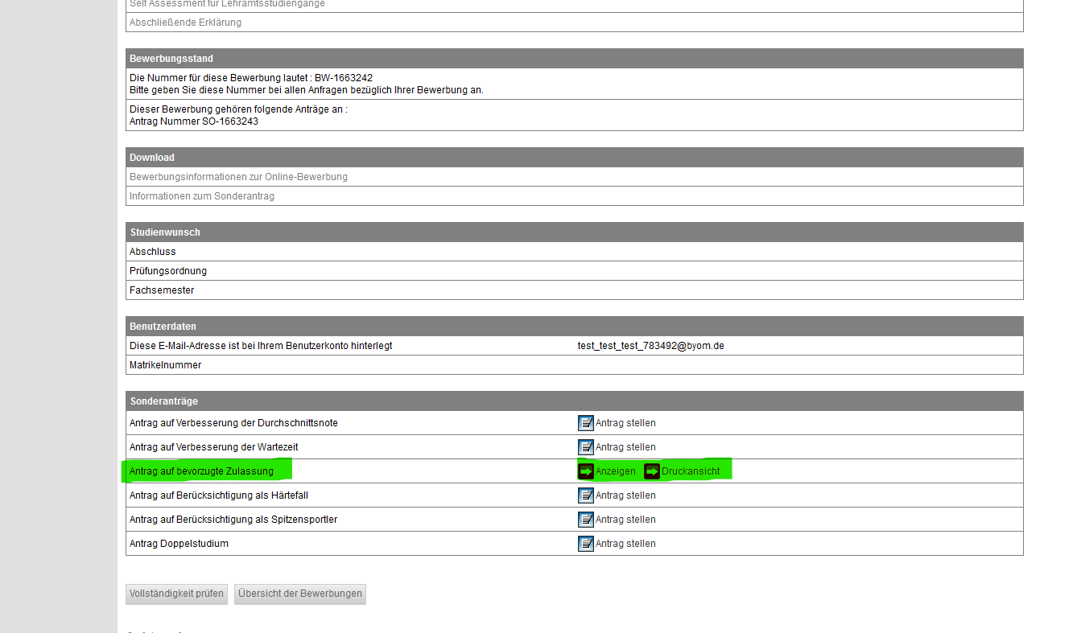Viewport: 1081px width, 633px height.
Task: Click the form icon in the Härtefall row
Action: coord(586,495)
